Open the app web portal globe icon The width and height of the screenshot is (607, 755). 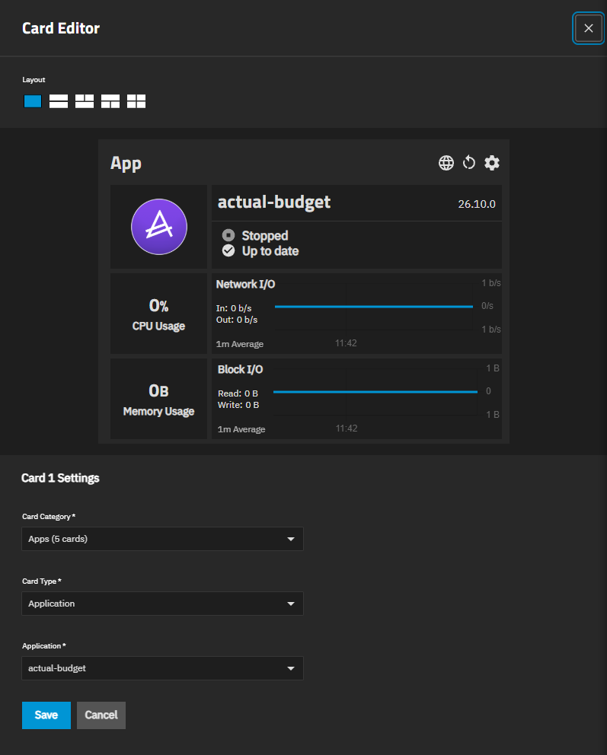pyautogui.click(x=446, y=163)
